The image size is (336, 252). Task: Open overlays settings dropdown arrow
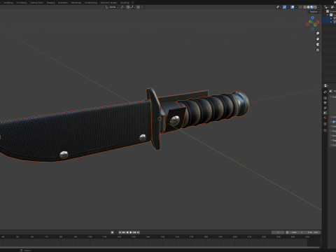pos(296,7)
